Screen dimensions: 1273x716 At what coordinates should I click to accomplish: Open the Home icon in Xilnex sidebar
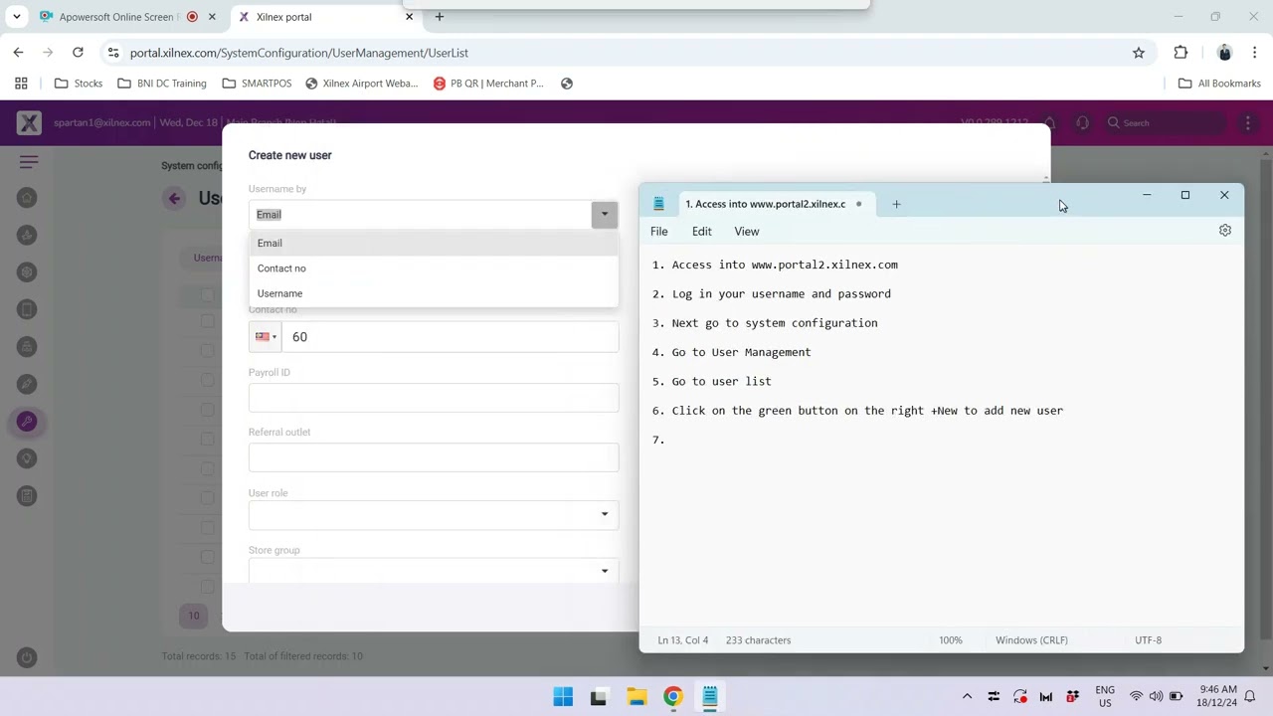[x=28, y=198]
